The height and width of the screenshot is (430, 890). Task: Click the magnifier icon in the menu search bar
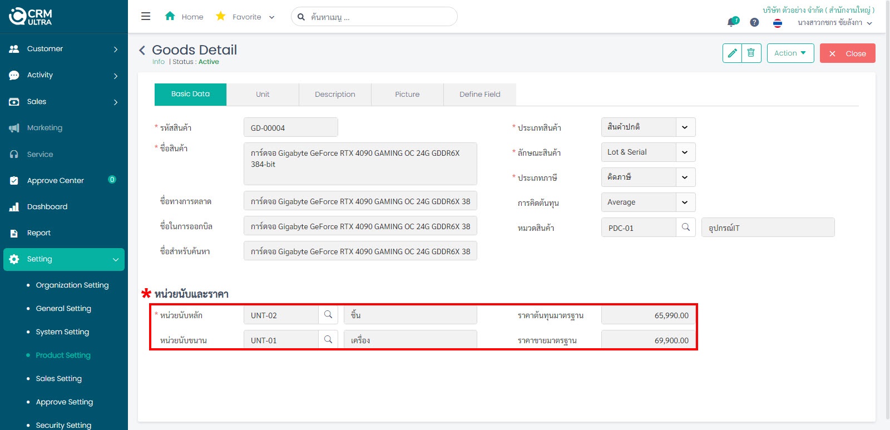click(301, 17)
